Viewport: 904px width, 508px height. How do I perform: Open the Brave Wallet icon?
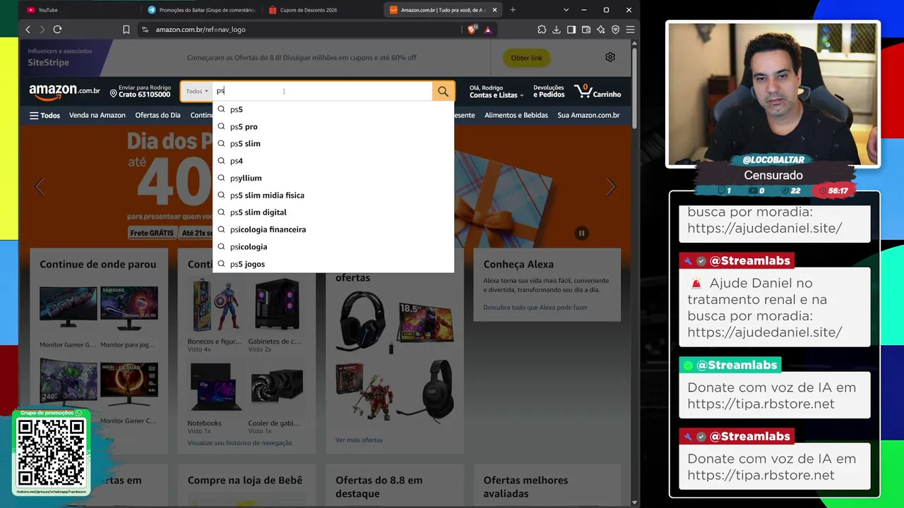tap(586, 30)
